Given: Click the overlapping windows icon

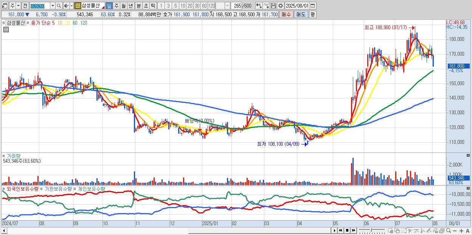Looking at the screenshot, I should [x=397, y=231].
